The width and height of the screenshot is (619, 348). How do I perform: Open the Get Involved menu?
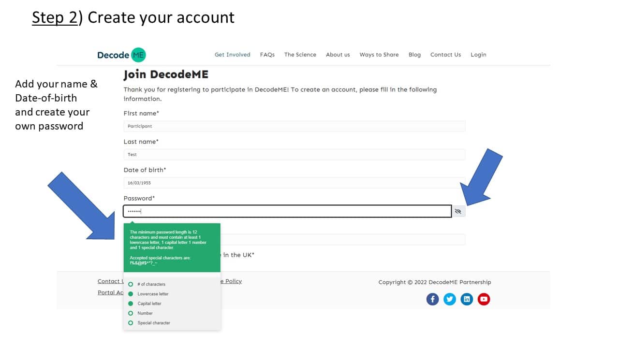[233, 55]
